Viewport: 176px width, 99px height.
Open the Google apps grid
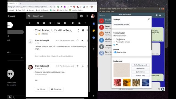click(87, 16)
